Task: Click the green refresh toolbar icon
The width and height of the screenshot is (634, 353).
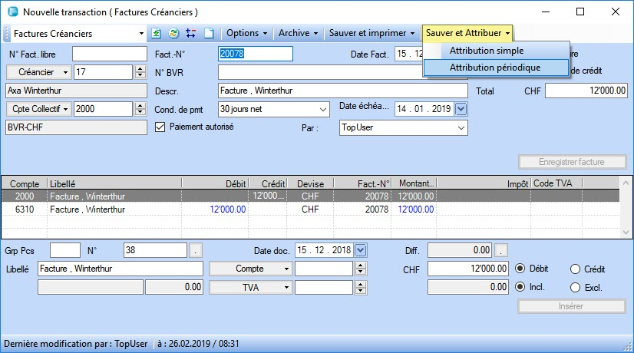Action: [173, 34]
